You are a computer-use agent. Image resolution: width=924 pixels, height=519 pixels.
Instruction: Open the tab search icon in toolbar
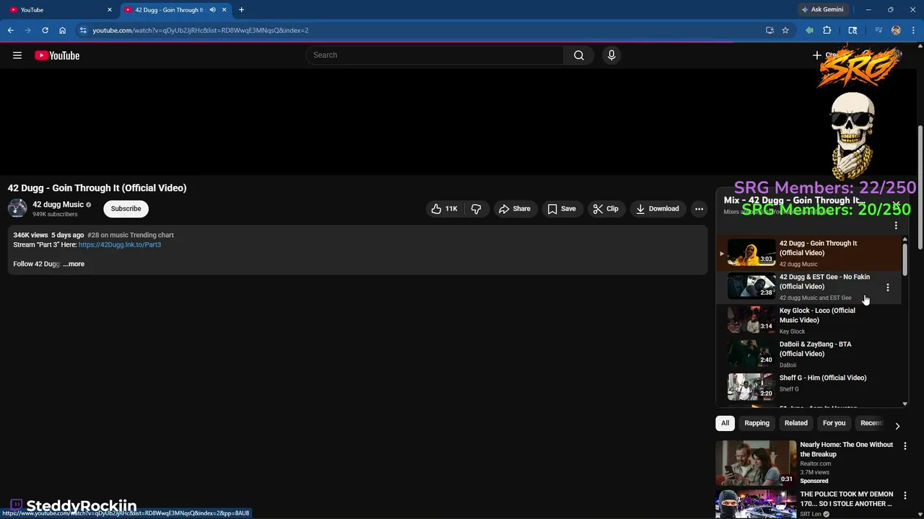tap(853, 30)
